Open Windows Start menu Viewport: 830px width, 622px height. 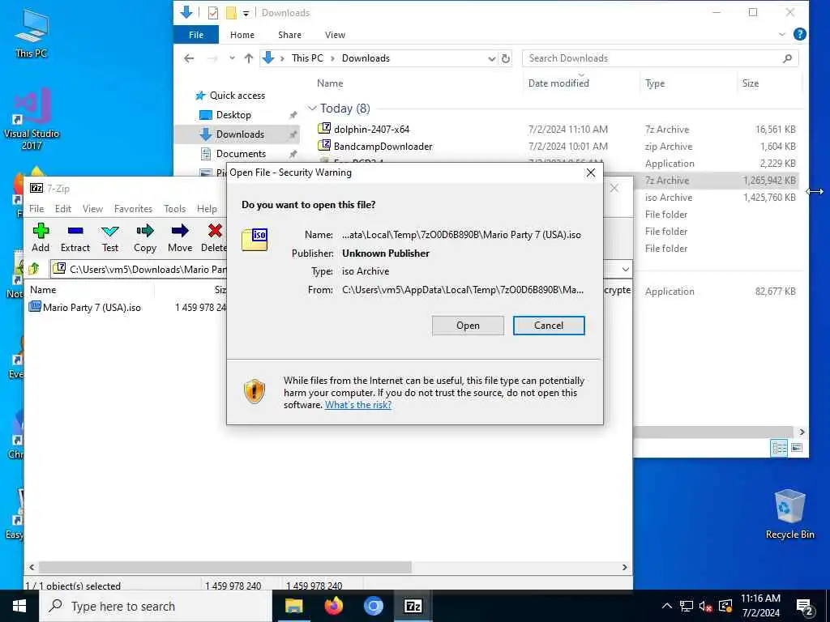(x=19, y=606)
